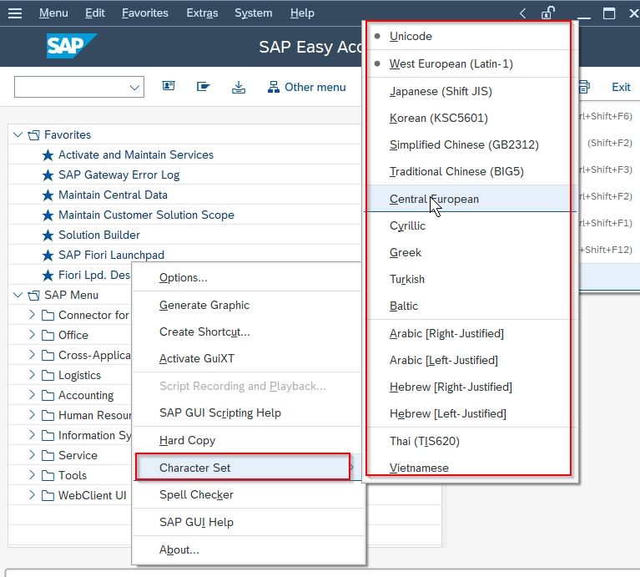Open the About... dialog entry
This screenshot has height=577, width=640.
[248, 549]
